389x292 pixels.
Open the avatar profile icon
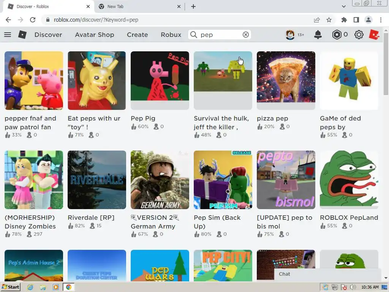[x=290, y=35]
